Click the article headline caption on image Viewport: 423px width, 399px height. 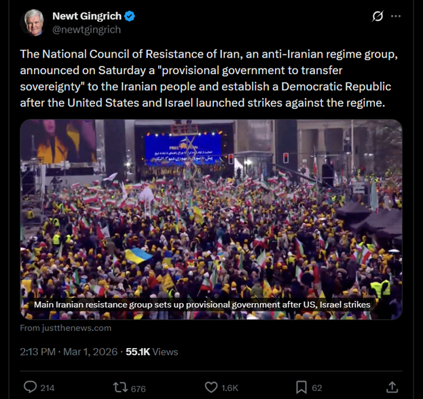tap(202, 305)
